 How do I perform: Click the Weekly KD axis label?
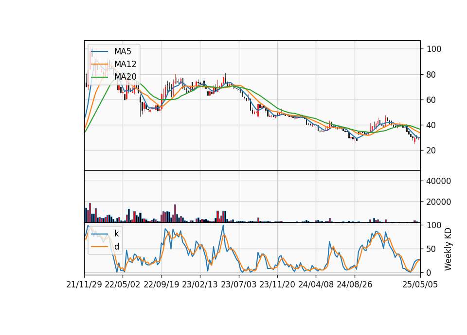(x=448, y=250)
